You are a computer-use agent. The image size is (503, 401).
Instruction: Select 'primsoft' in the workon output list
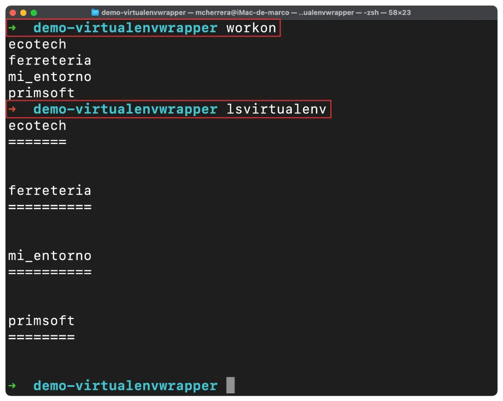(42, 93)
